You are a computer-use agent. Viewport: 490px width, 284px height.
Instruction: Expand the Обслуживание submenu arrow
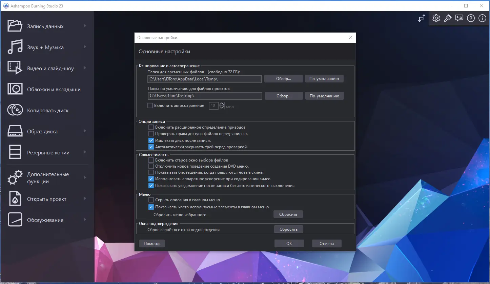tap(85, 220)
